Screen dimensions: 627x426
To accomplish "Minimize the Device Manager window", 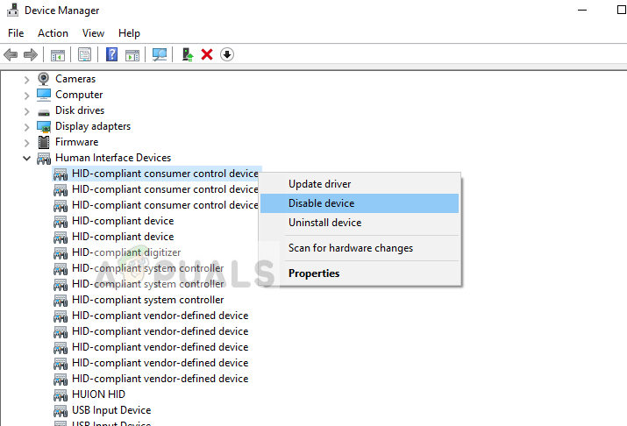I will coord(582,10).
